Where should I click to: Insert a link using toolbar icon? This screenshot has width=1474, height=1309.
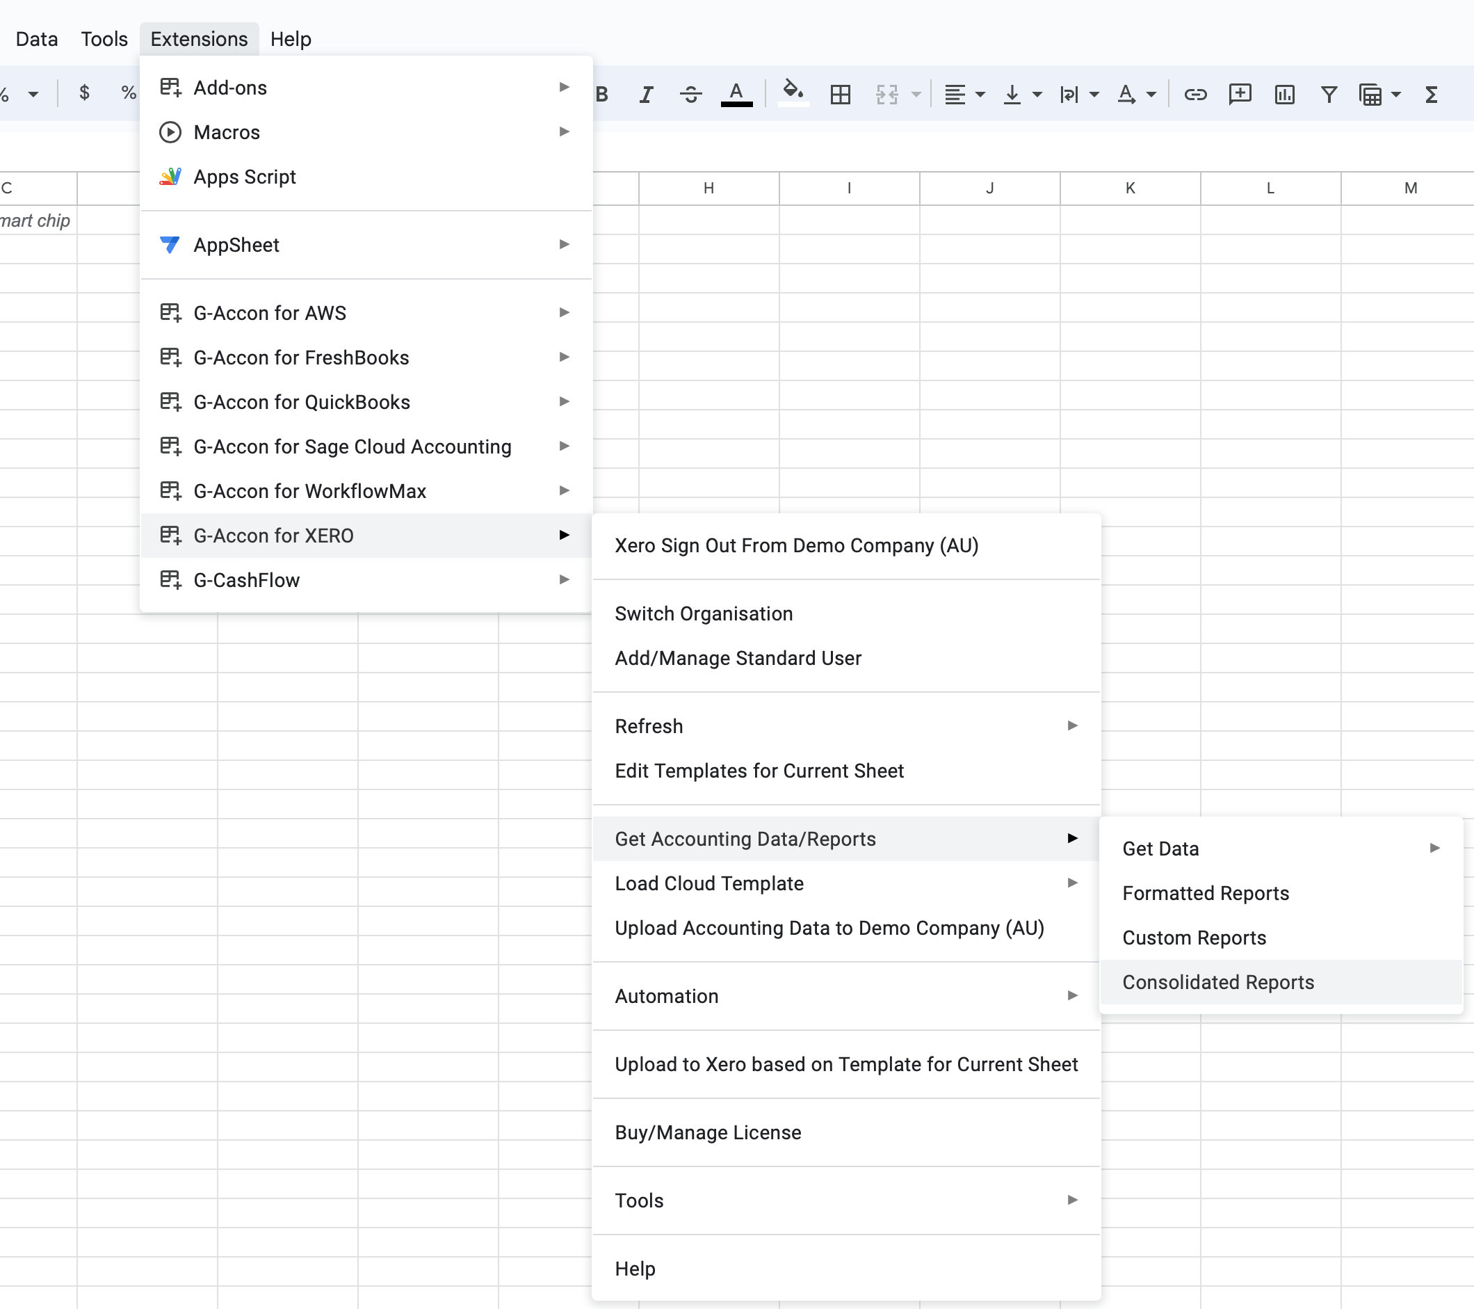coord(1195,95)
